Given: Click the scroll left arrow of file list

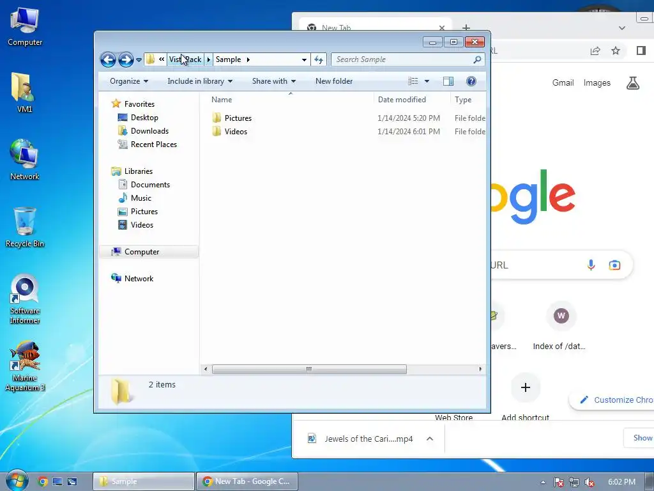Looking at the screenshot, I should [205, 369].
